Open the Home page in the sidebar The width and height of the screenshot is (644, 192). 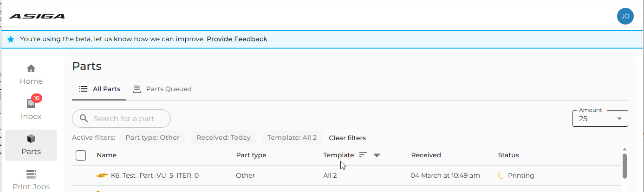click(x=31, y=74)
